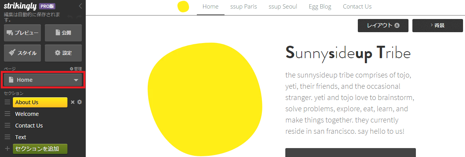This screenshot has width=465, height=157.
Task: Click the redo arrow icon
Action: click(79, 17)
